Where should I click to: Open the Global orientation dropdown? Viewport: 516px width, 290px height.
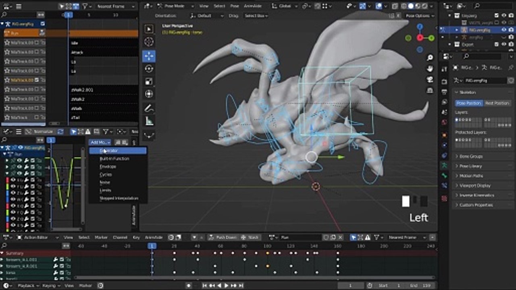[285, 6]
